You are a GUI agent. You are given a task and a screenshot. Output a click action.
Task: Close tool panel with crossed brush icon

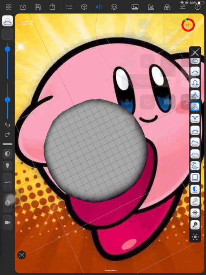coord(195,52)
